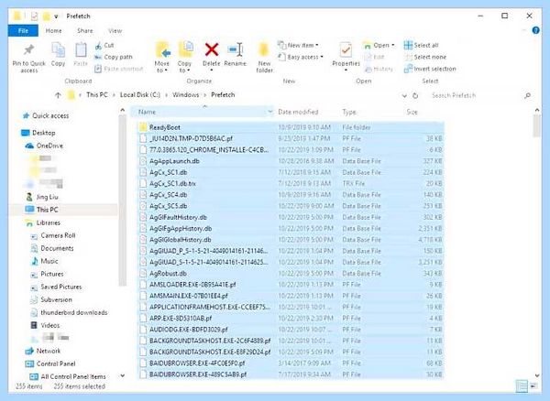
Task: Switch to details view icon
Action: (x=522, y=386)
